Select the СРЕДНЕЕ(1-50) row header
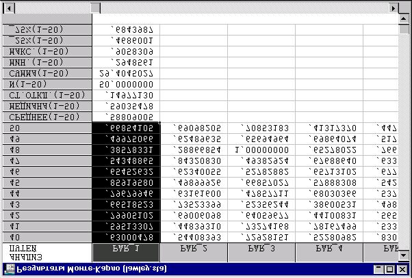Image resolution: width=412 pixels, height=278 pixels. click(x=47, y=117)
